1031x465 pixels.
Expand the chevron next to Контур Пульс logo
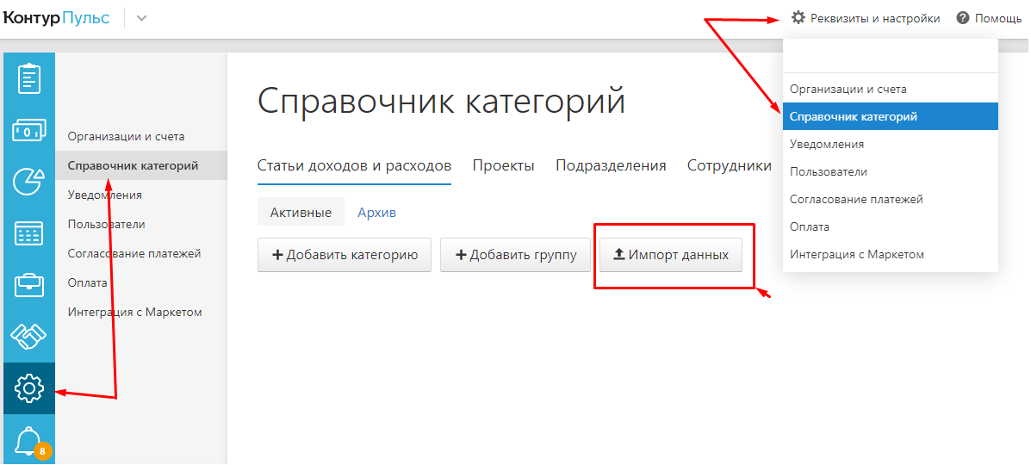[x=141, y=18]
